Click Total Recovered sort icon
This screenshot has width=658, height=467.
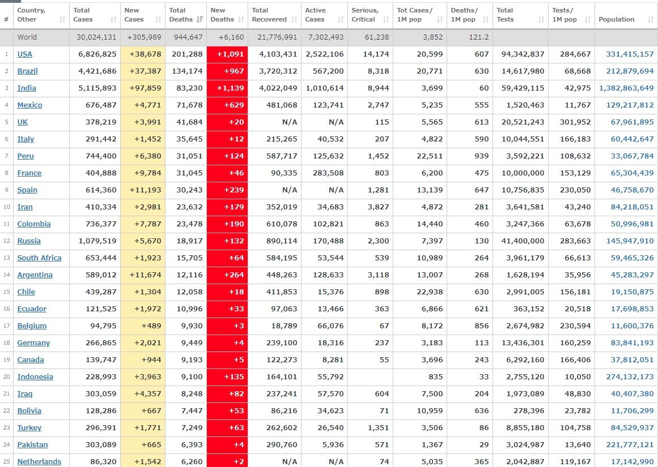pyautogui.click(x=295, y=20)
